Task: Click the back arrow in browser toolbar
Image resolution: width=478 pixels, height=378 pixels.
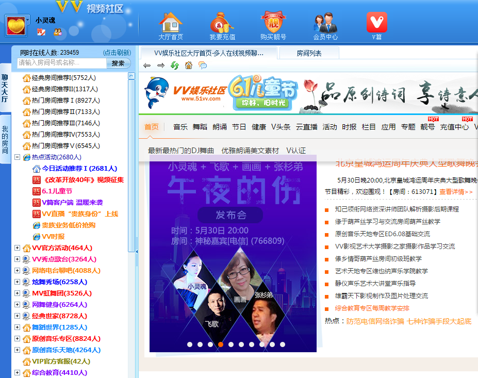Action: [x=147, y=65]
